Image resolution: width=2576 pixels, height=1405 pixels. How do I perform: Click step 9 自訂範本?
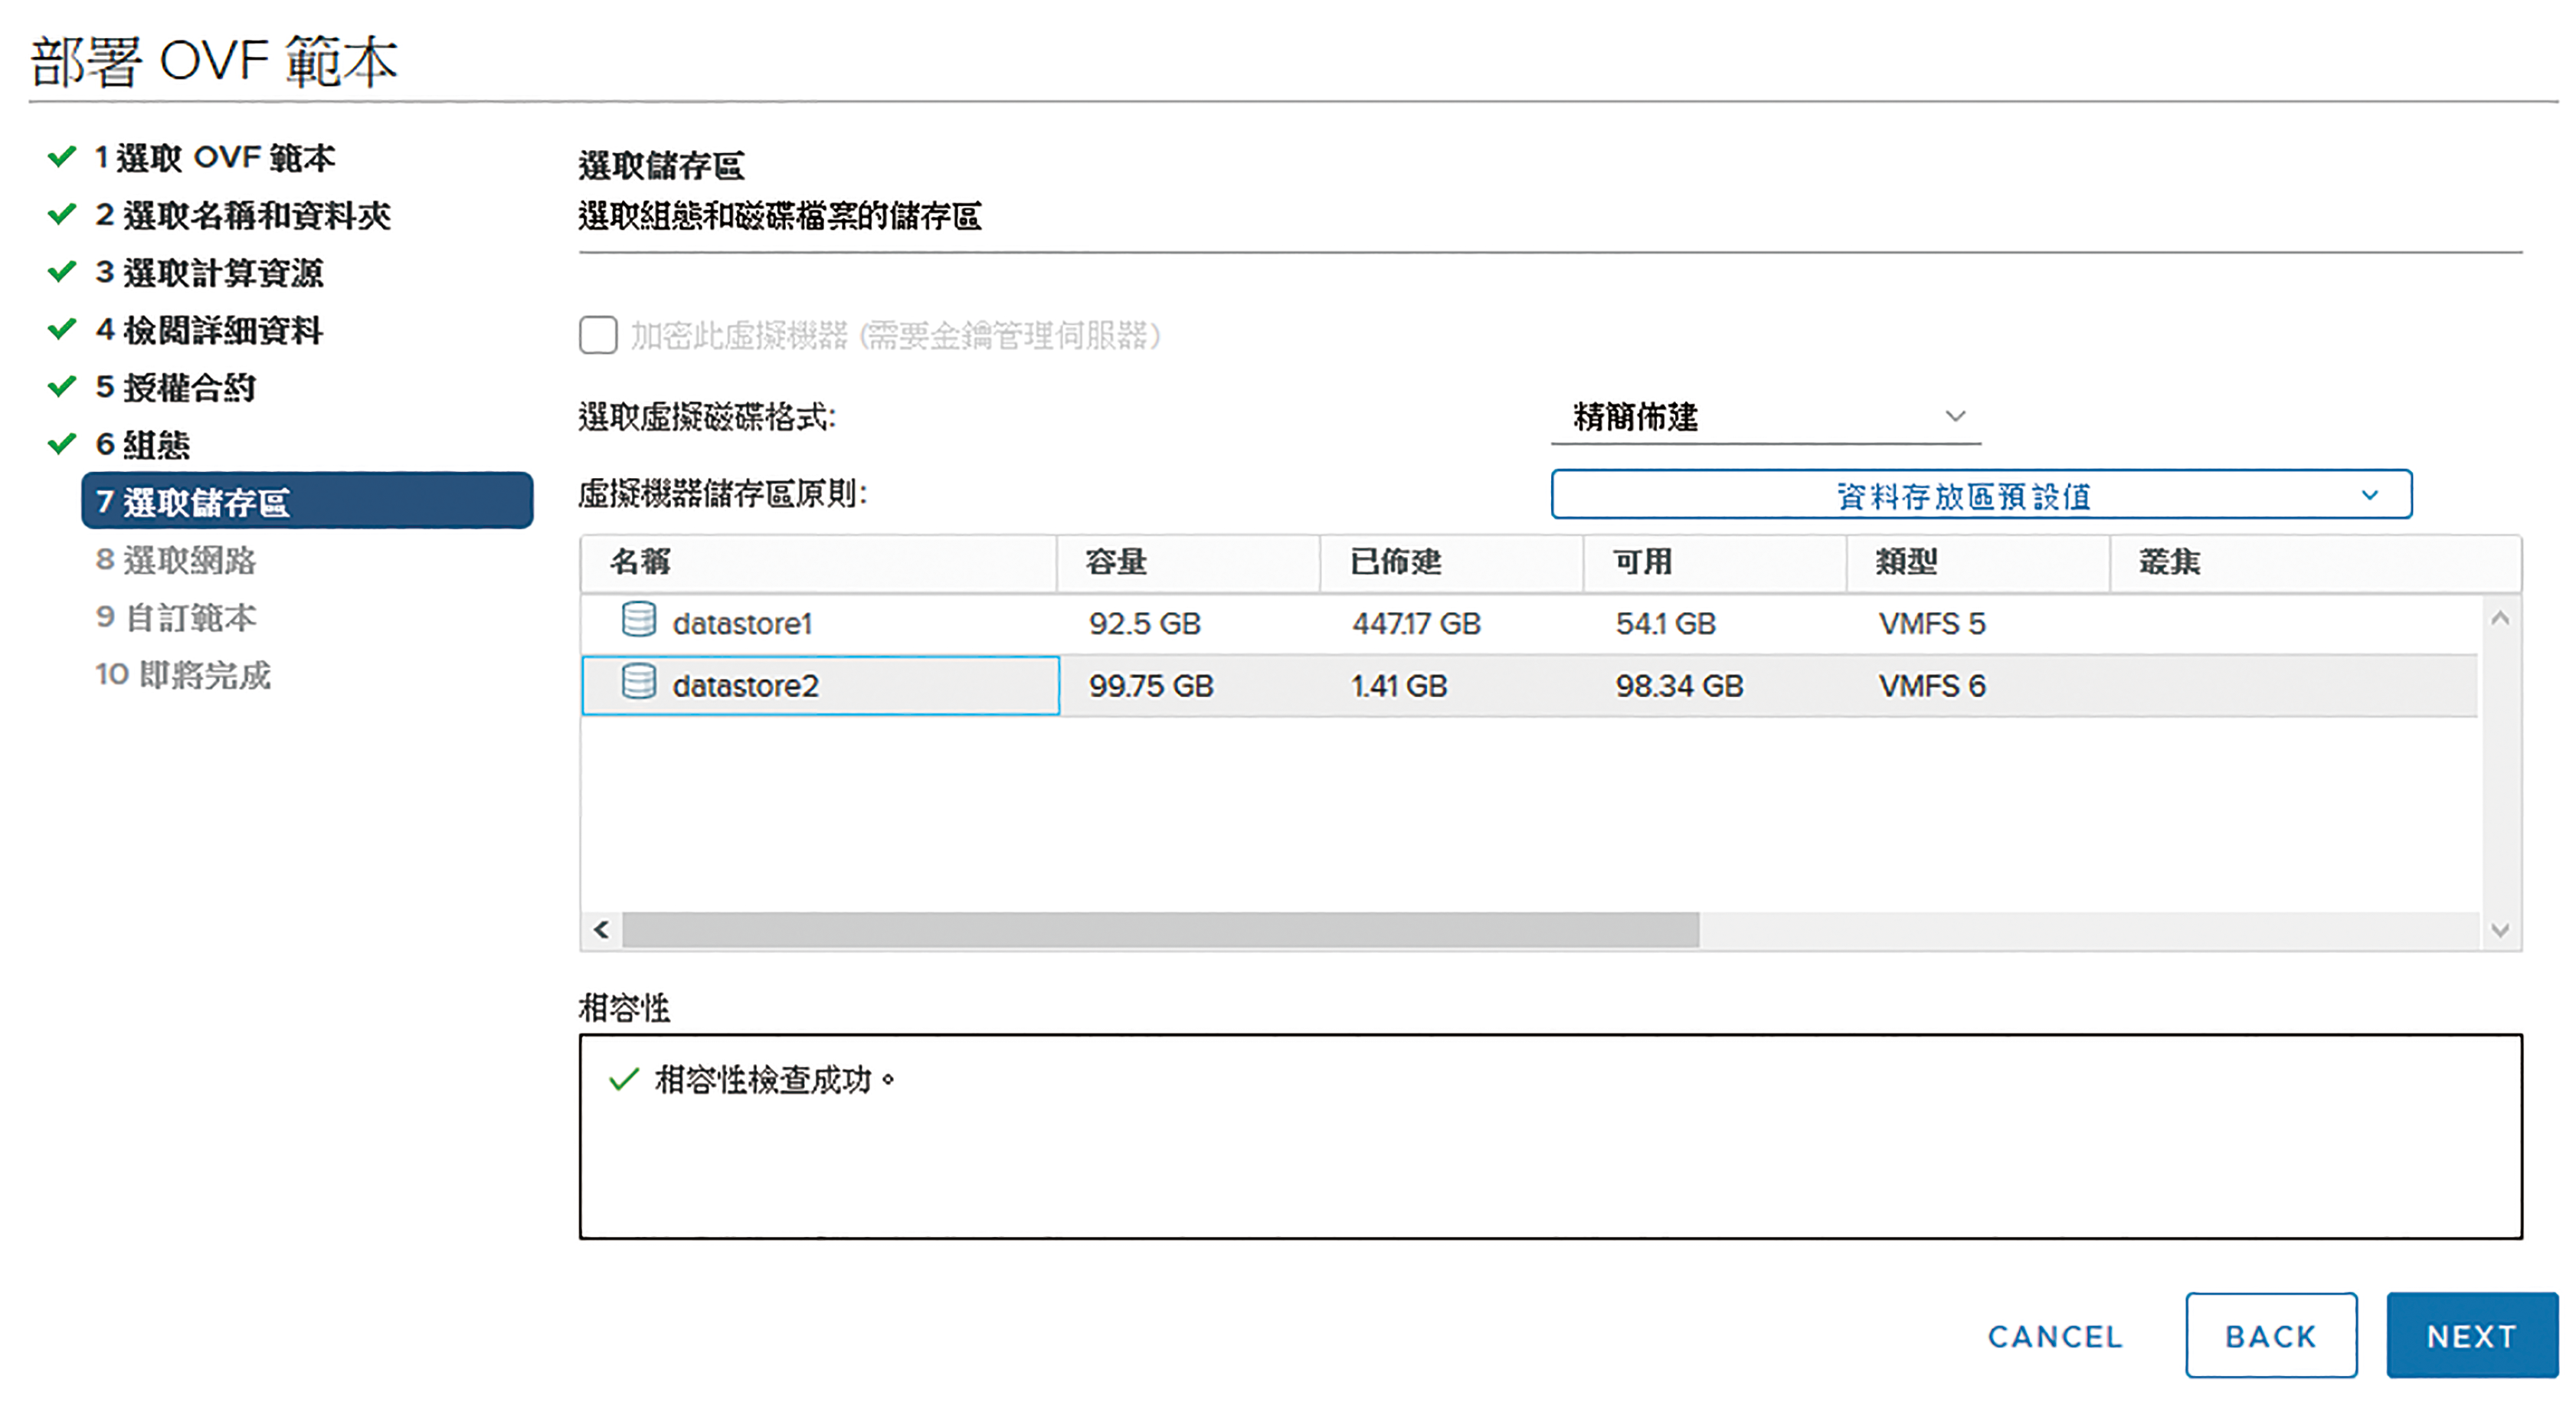point(176,617)
